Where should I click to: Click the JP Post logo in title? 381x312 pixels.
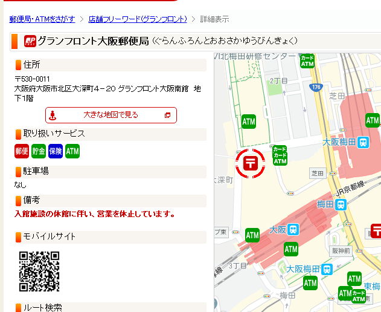click(30, 41)
